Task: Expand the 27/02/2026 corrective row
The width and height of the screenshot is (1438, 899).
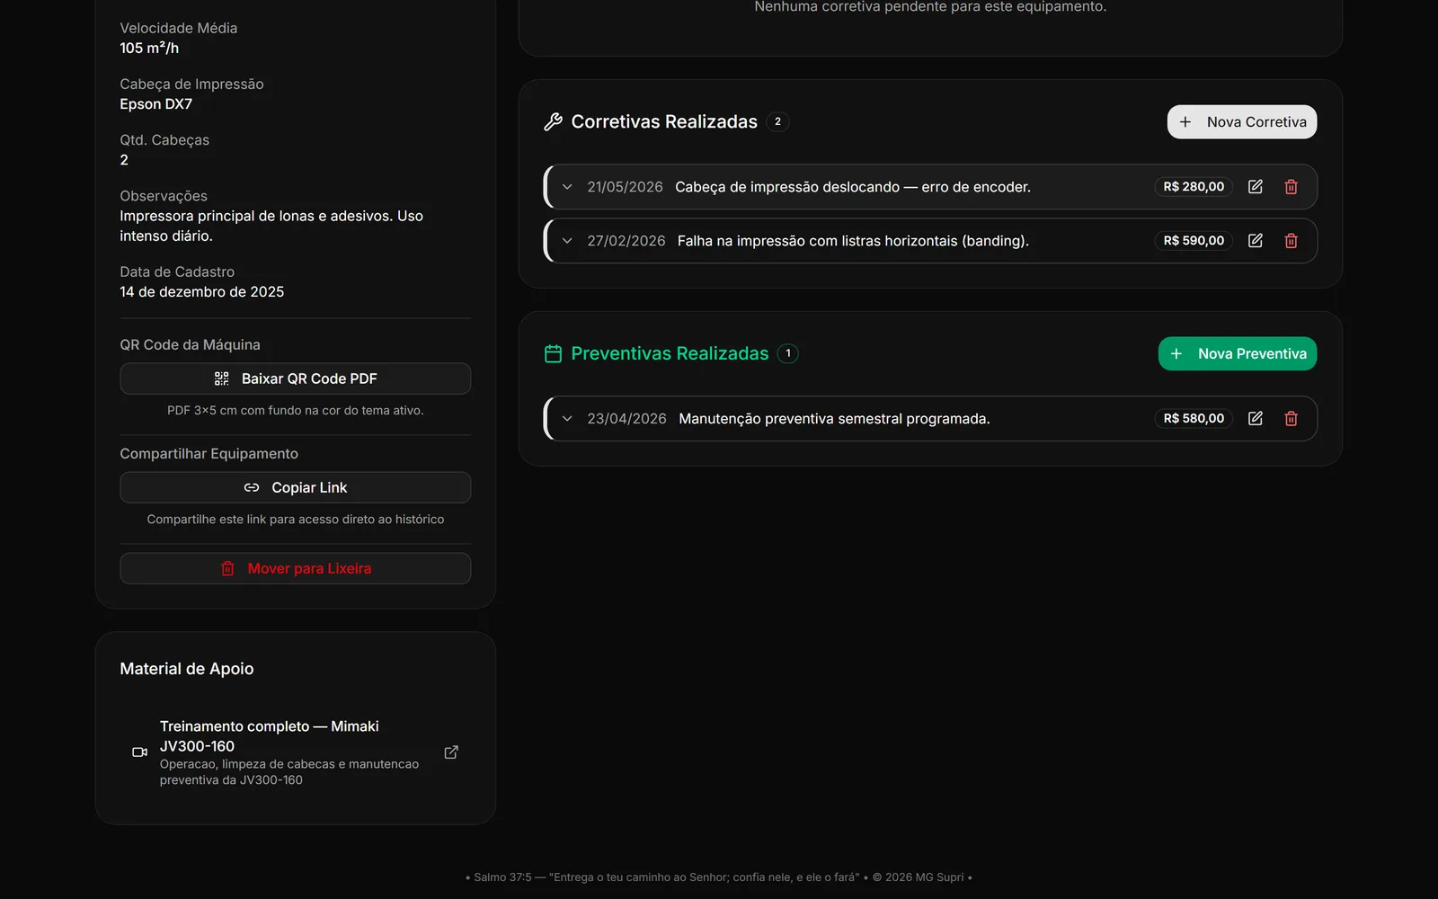Action: (x=567, y=241)
